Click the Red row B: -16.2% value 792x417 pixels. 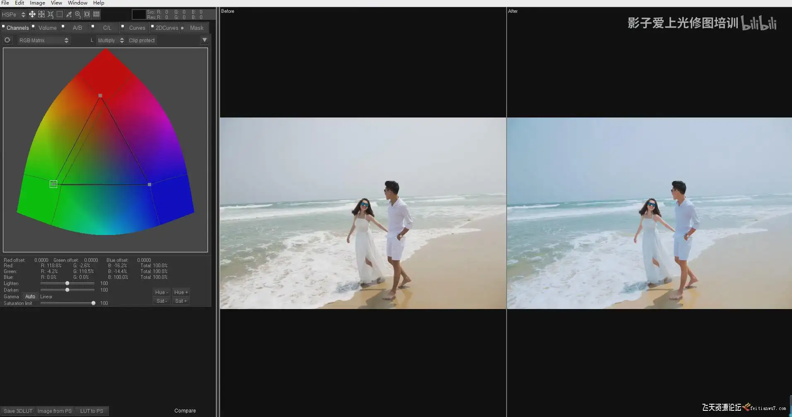117,266
